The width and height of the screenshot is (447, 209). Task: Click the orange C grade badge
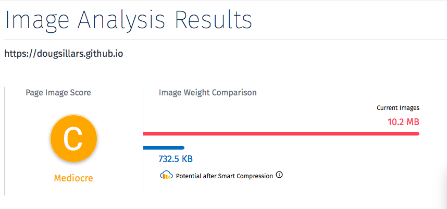[73, 139]
